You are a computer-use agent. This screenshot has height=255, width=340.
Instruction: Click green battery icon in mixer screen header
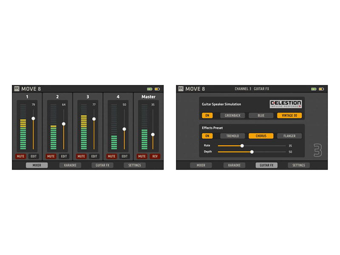coord(150,89)
